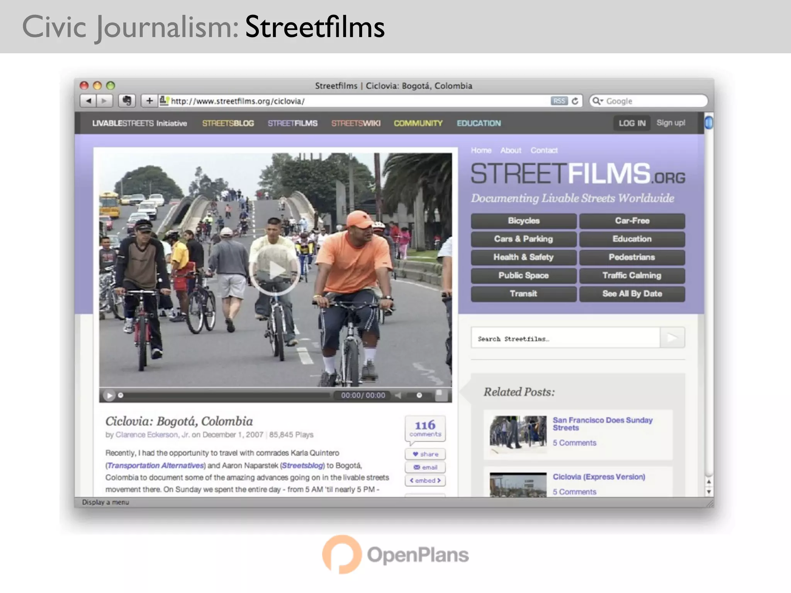Open the STREETFILMS nav item
Image resolution: width=791 pixels, height=593 pixels.
[x=292, y=123]
